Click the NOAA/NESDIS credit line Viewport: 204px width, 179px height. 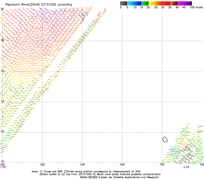click(x=119, y=177)
